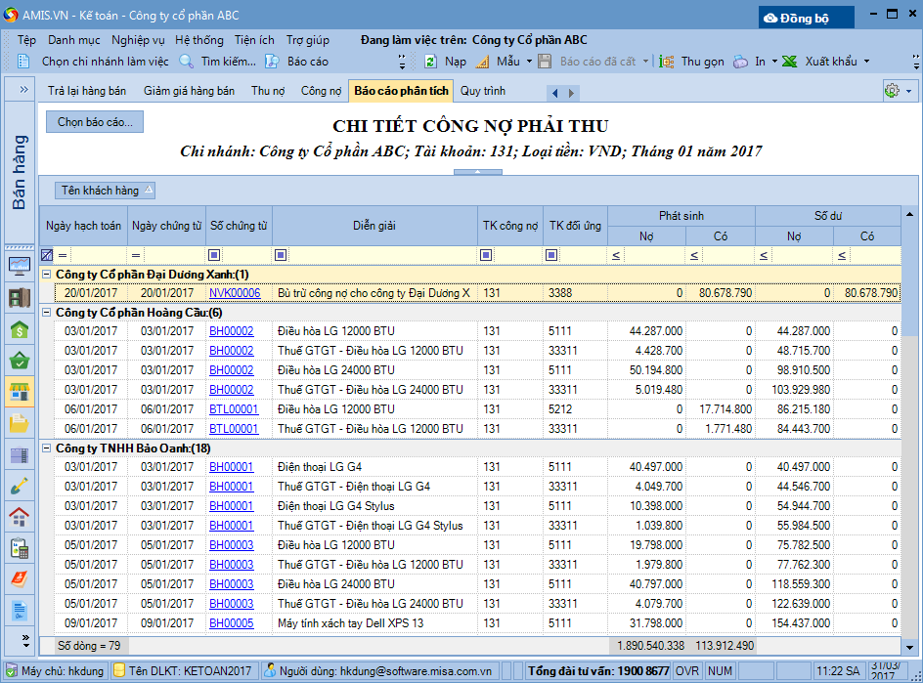This screenshot has height=683, width=923.
Task: Click the Diễn giải column filter box
Action: point(381,256)
